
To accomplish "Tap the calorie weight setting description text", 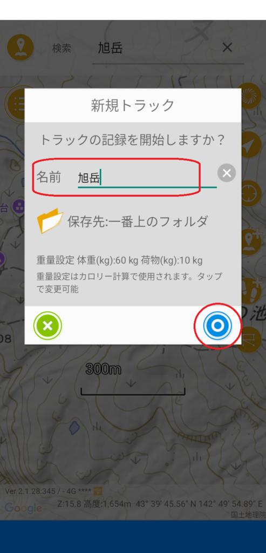I will pos(129,282).
